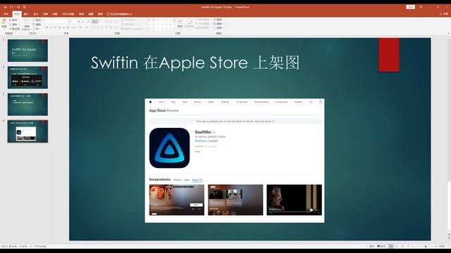Click Find (查找) in the editing group
The width and height of the screenshot is (451, 253).
tap(218, 20)
